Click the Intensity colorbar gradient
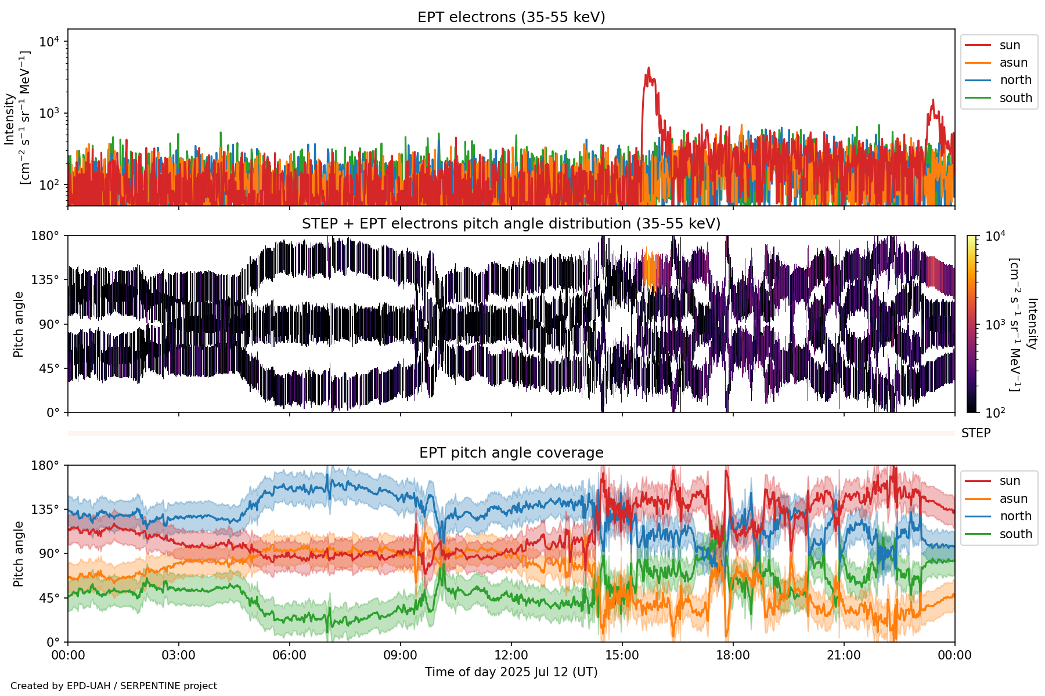The height and width of the screenshot is (696, 1045). 971,324
